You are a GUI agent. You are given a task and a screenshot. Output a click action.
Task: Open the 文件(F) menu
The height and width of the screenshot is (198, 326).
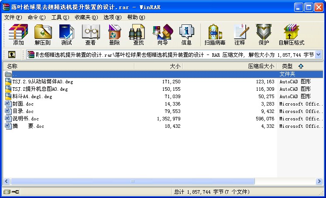coord(13,17)
